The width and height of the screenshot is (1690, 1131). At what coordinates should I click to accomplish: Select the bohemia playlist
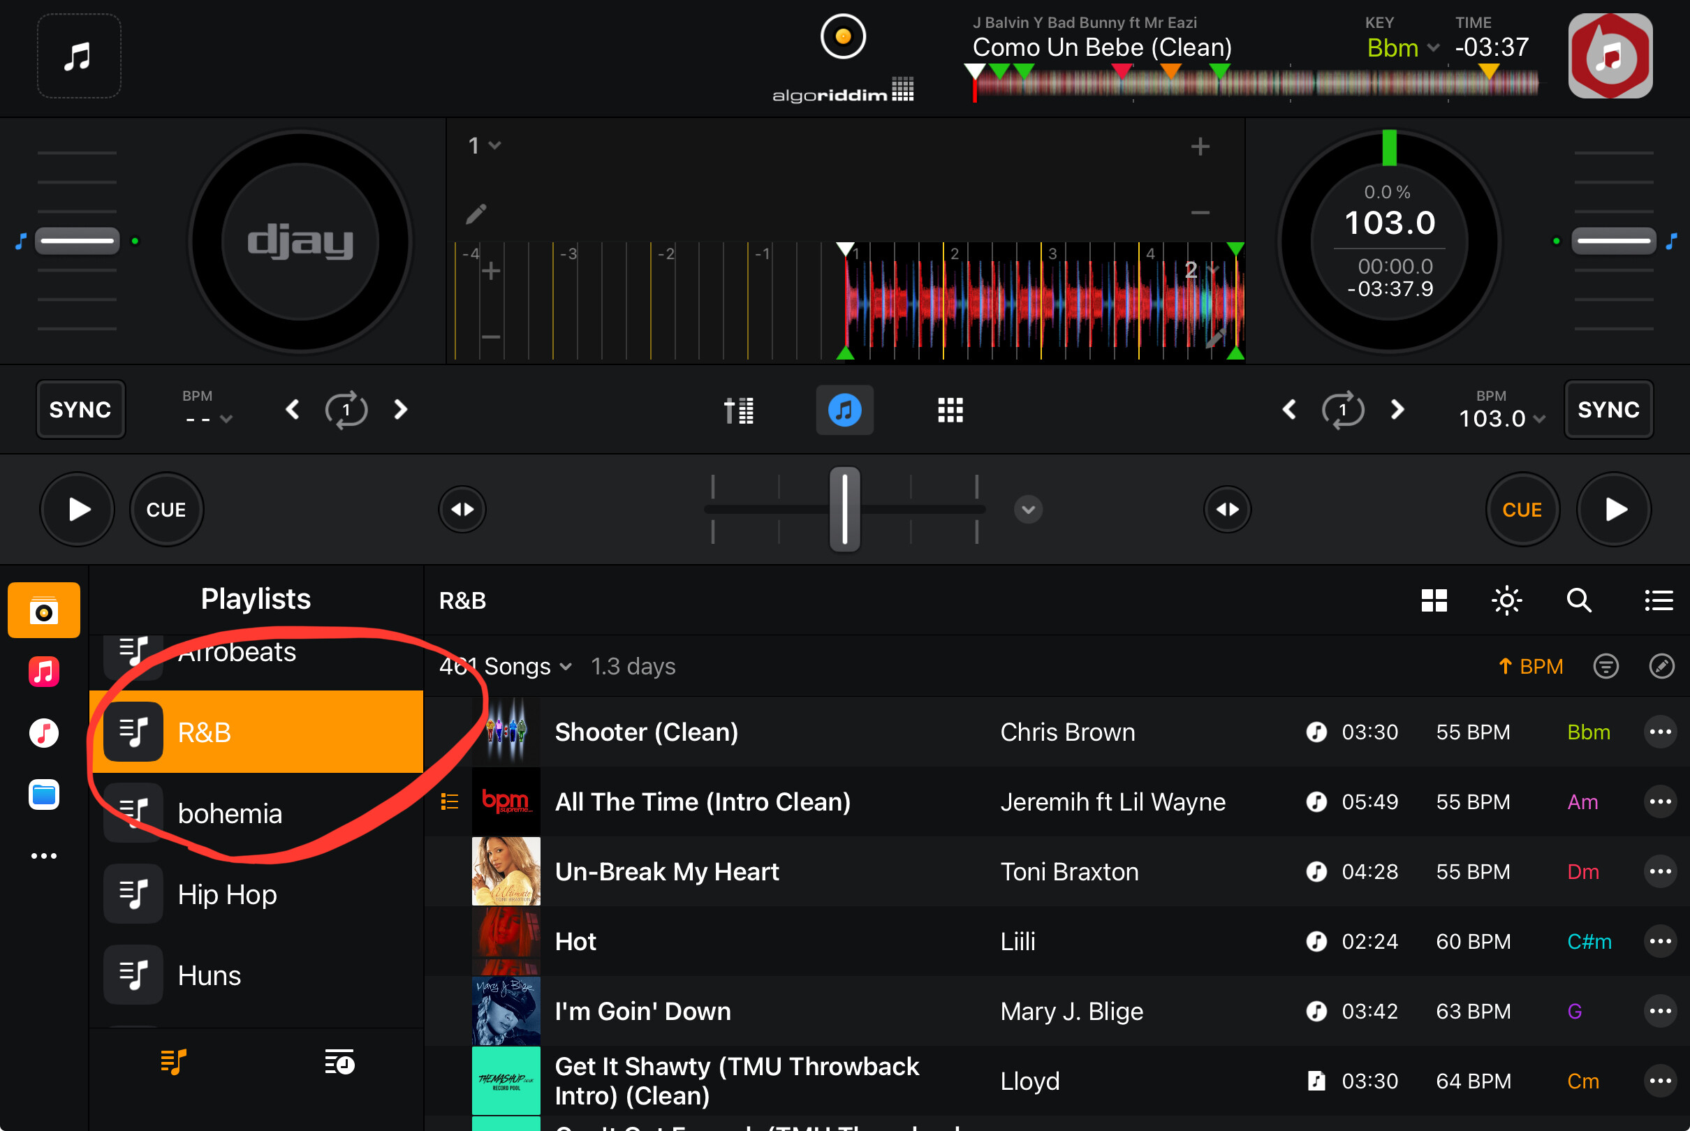pos(229,813)
